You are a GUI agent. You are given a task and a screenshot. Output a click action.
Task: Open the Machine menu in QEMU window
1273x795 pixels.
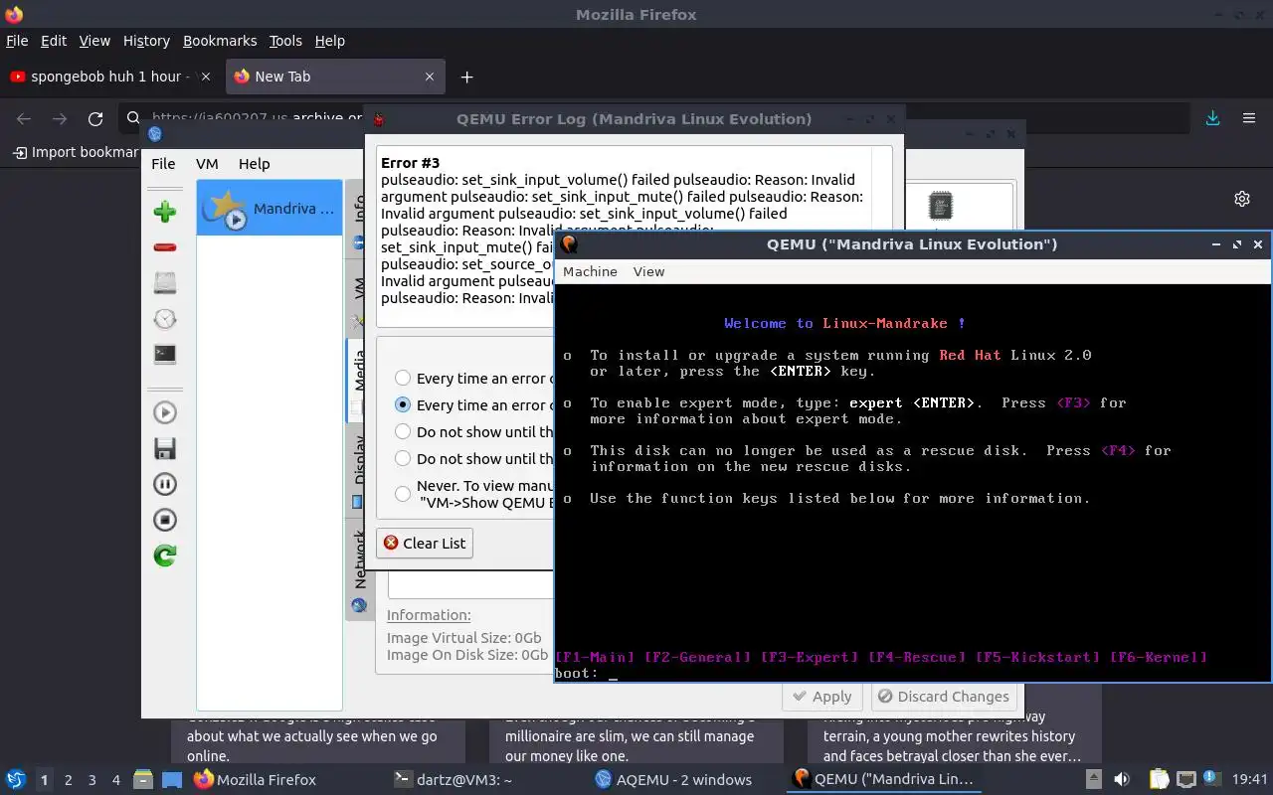tap(590, 271)
